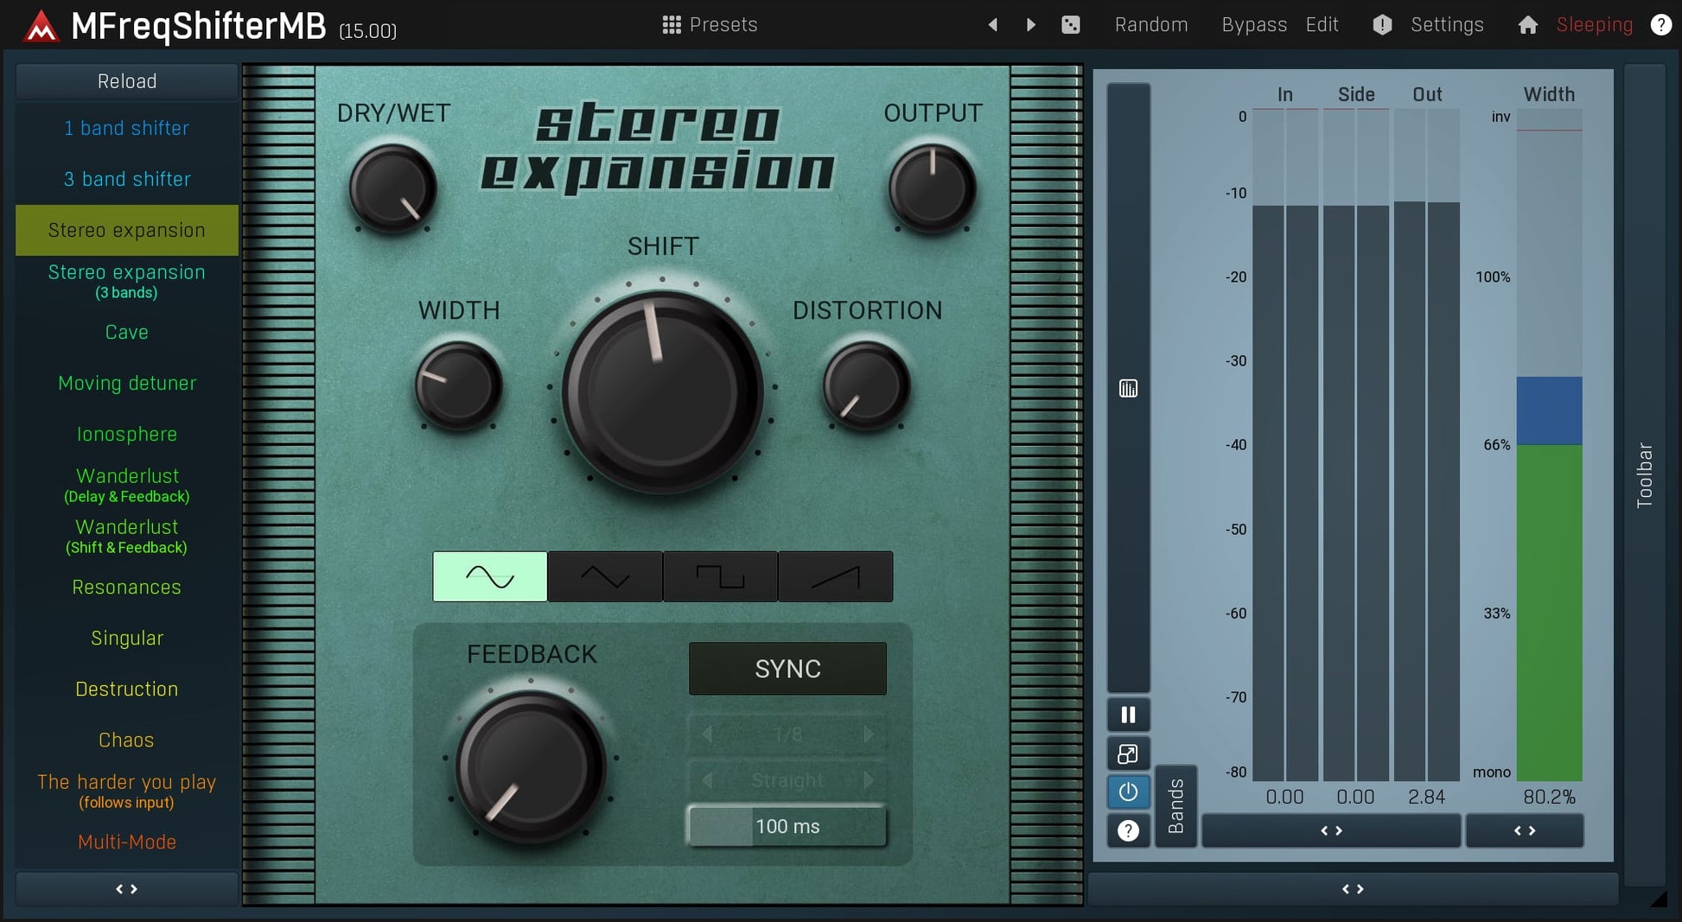Toggle the SYNC button
Screen dimensions: 1682x922
tap(787, 669)
